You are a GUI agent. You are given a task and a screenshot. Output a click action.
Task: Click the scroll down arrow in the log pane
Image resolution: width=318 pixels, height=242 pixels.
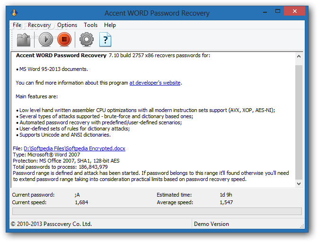[x=299, y=184]
